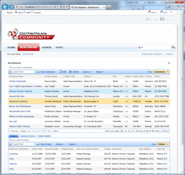This screenshot has width=185, height=175.
Task: Switch to the Customer Demo tab
Action: pos(28,136)
